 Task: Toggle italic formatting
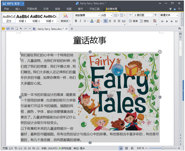pos(80,21)
